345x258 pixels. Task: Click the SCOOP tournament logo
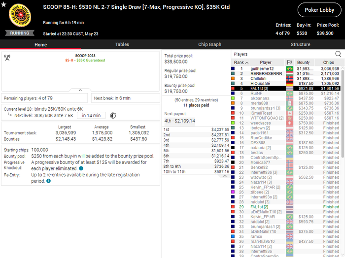click(20, 15)
